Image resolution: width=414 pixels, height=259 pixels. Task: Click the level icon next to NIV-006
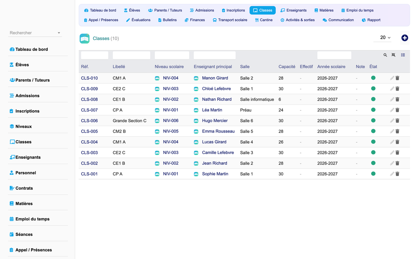tap(157, 121)
